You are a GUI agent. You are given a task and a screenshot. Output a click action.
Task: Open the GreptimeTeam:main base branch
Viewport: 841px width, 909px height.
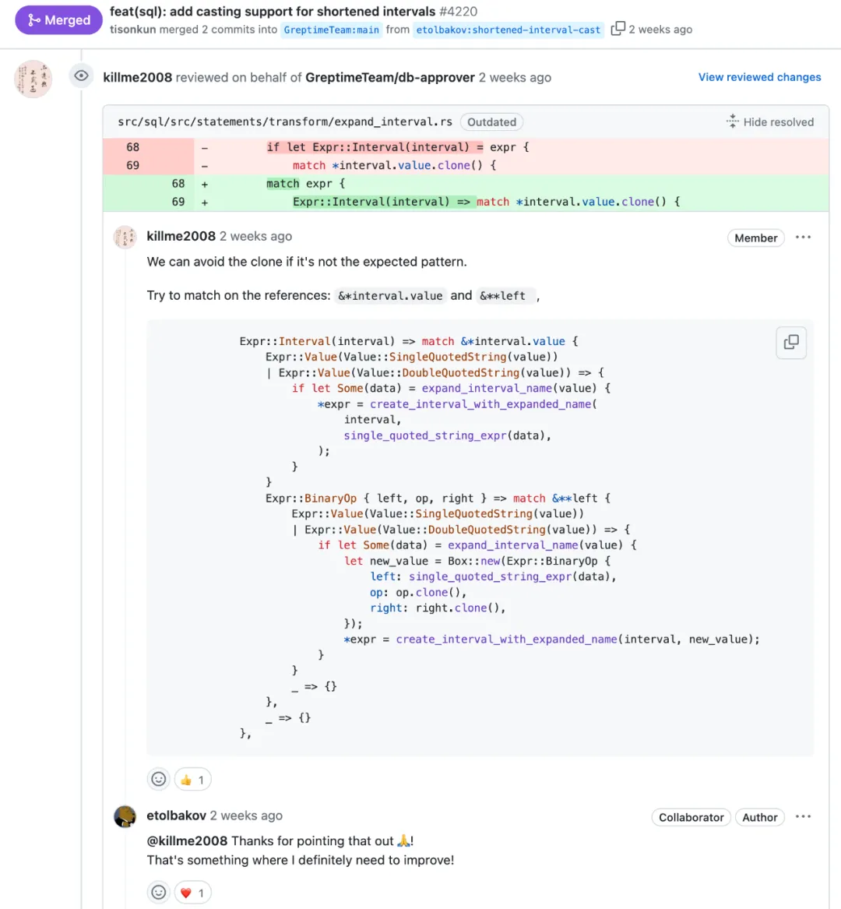pyautogui.click(x=331, y=30)
